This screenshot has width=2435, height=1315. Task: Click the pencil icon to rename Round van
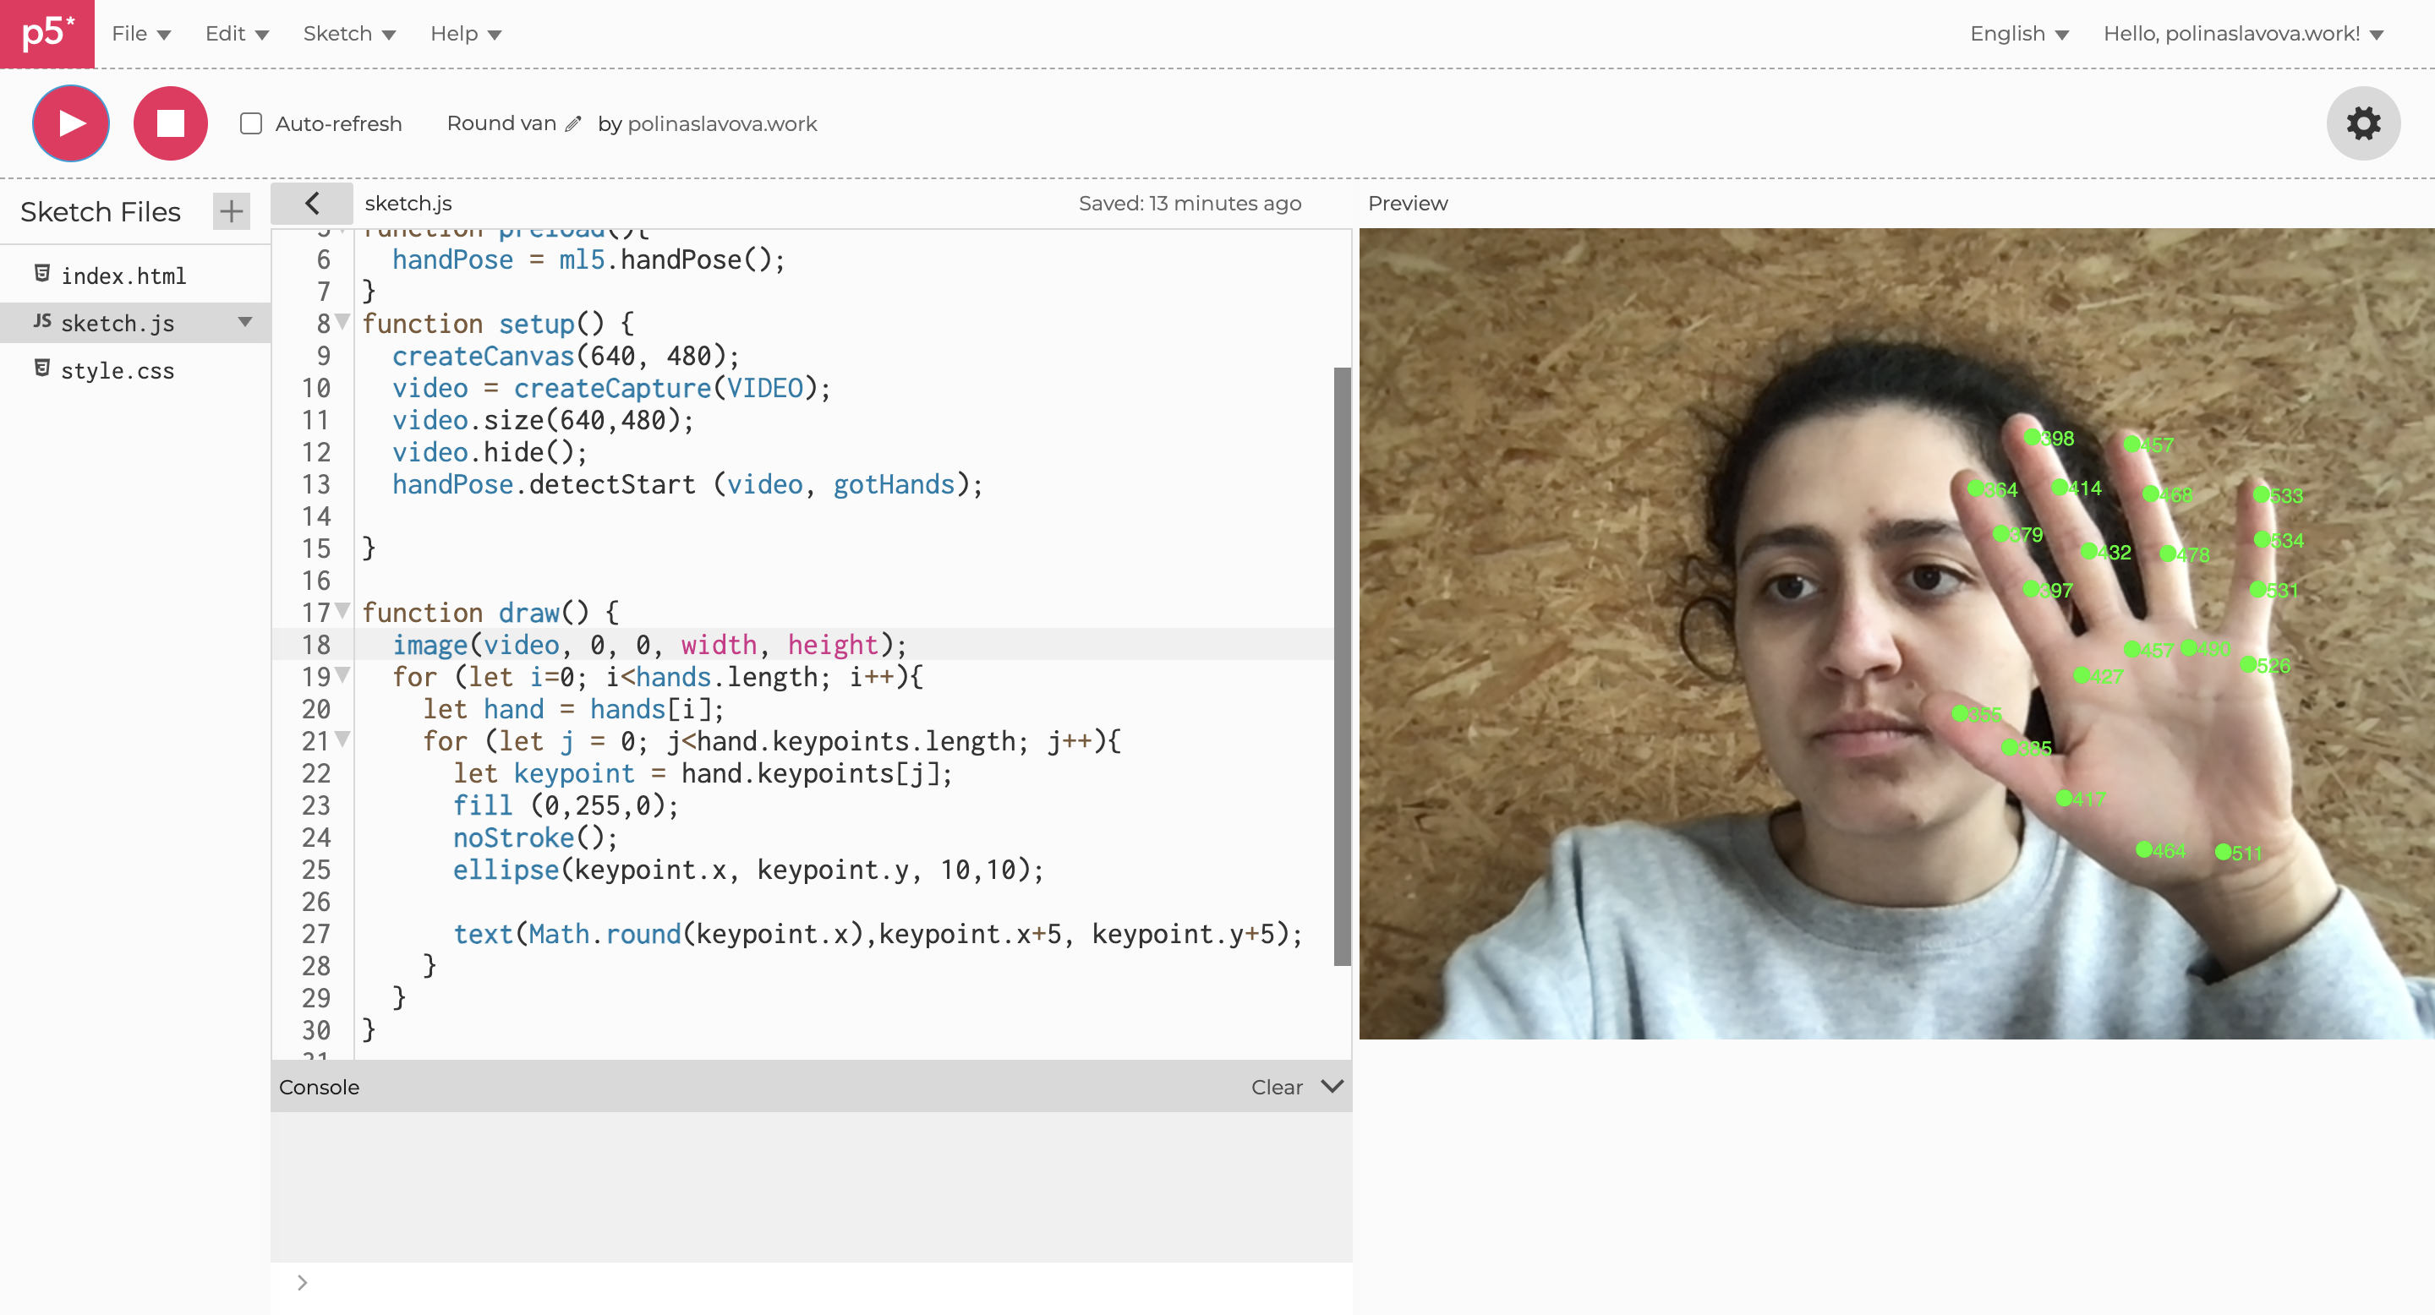pyautogui.click(x=573, y=123)
